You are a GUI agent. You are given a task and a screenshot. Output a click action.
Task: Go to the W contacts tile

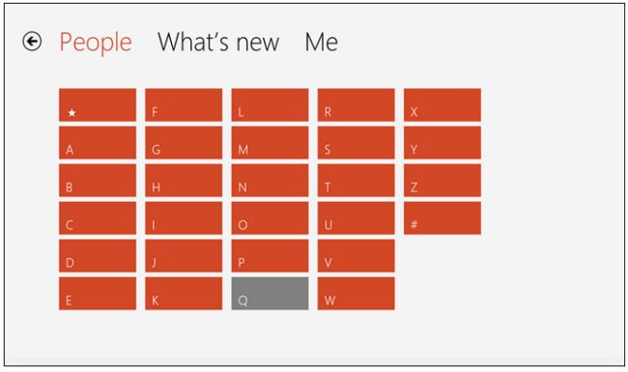(357, 294)
